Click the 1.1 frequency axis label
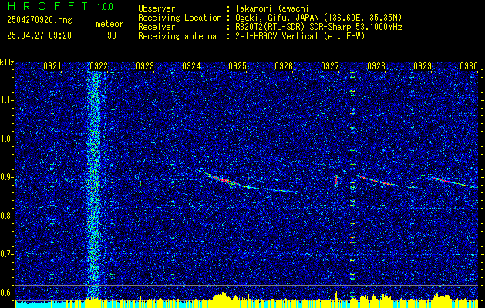This screenshot has width=485, height=308. pyautogui.click(x=7, y=100)
